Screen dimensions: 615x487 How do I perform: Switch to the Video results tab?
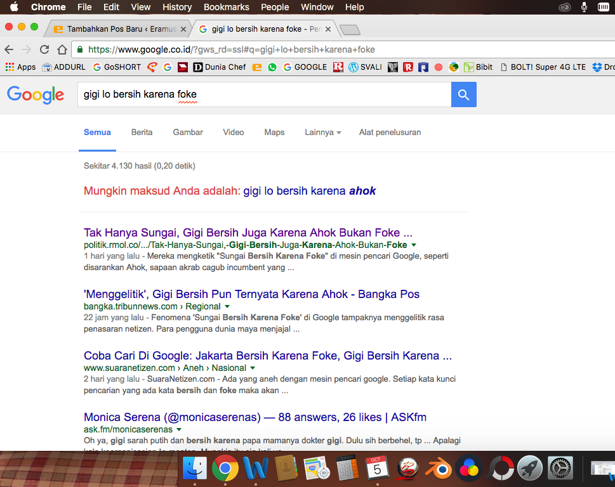point(234,133)
